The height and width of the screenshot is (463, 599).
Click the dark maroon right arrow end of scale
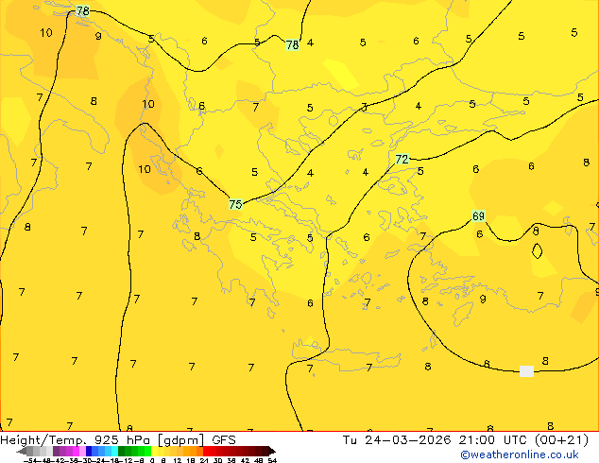[x=272, y=452]
